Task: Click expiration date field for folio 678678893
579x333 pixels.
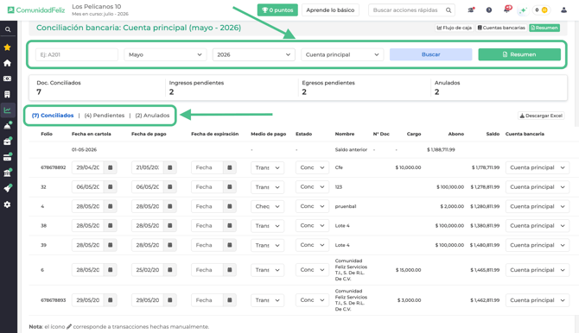Action: coord(207,300)
